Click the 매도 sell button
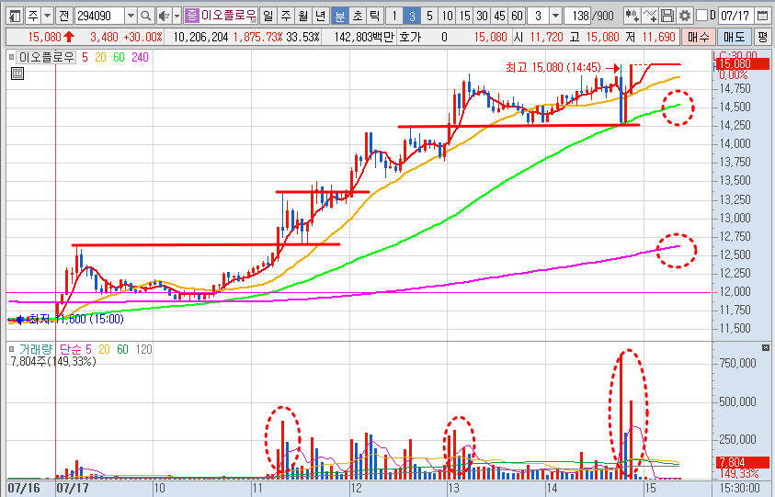Screen dimensions: 775x497 pos(734,37)
